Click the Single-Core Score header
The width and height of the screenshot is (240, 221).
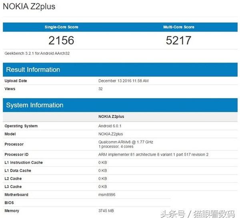pyautogui.click(x=61, y=27)
